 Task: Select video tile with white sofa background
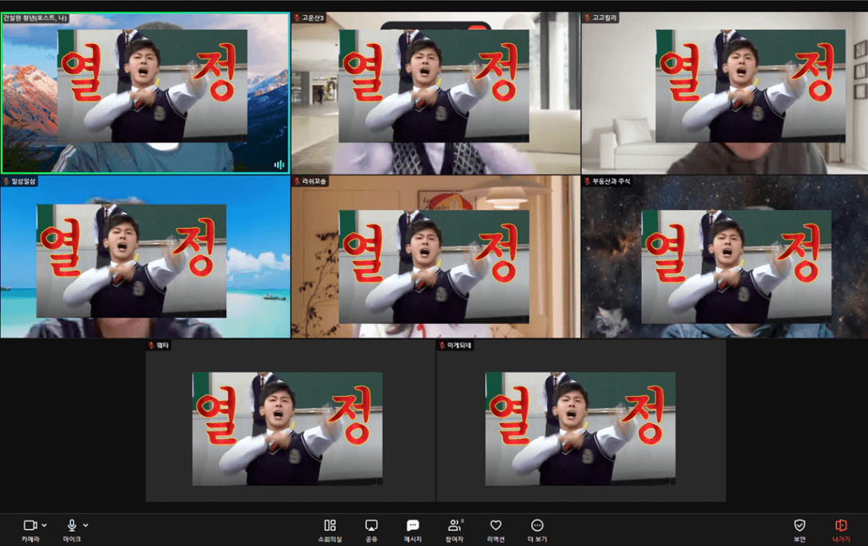pyautogui.click(x=724, y=93)
